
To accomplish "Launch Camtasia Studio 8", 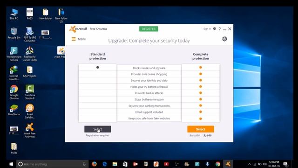I will click(30, 92).
